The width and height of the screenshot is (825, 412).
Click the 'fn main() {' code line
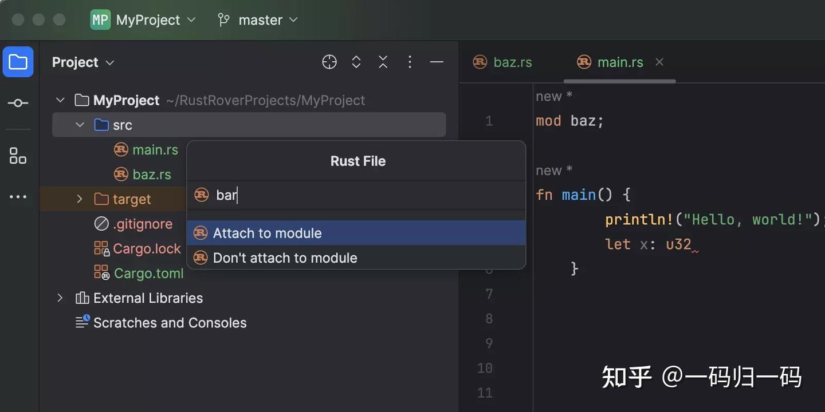click(x=583, y=195)
